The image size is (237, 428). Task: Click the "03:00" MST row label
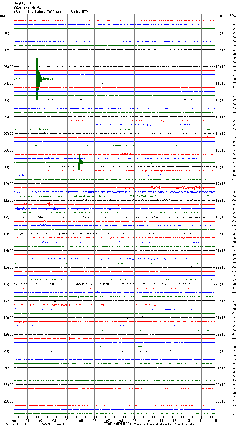(9, 67)
